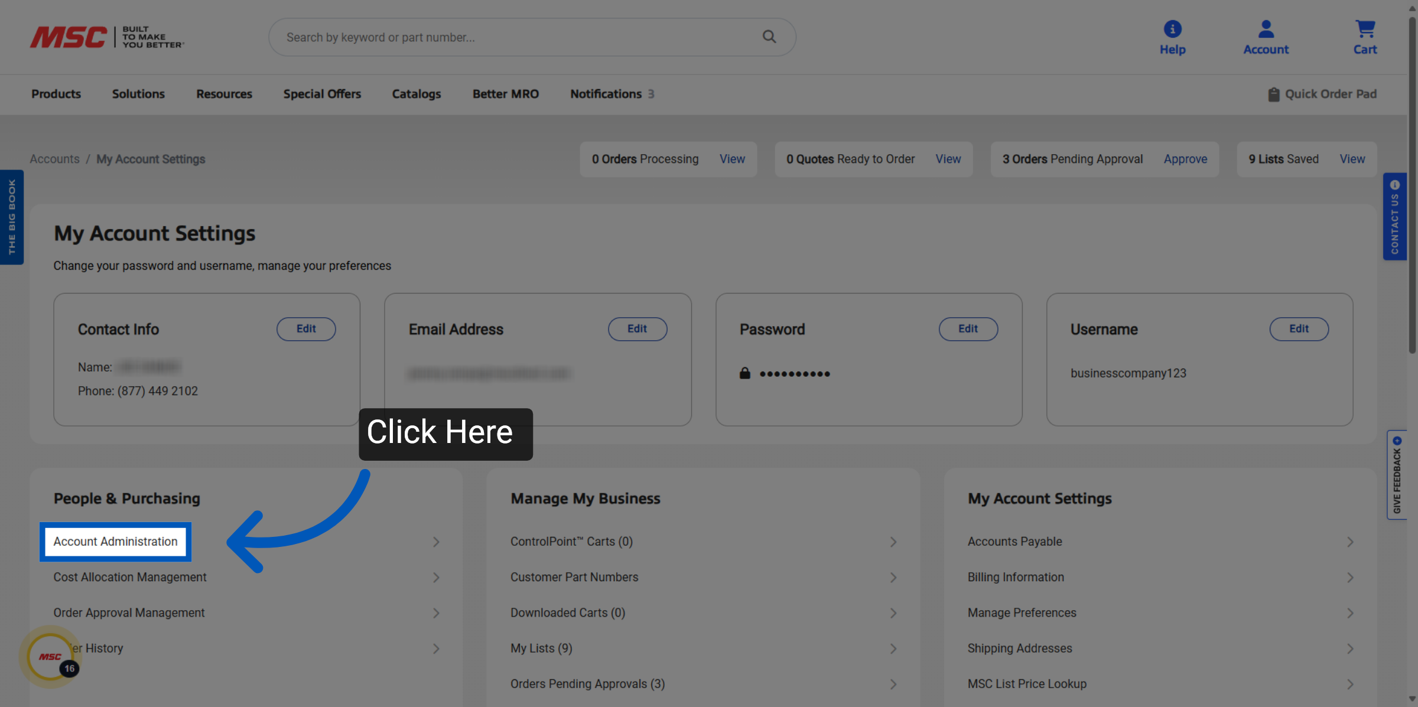Open Orders Pending Approvals (3)
The image size is (1418, 707).
pyautogui.click(x=587, y=683)
